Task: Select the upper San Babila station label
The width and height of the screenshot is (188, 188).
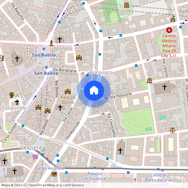Action: pyautogui.click(x=43, y=55)
